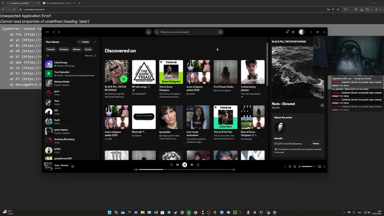This screenshot has width=384, height=216.
Task: Open Recents sort order dropdown
Action: pyautogui.click(x=91, y=55)
